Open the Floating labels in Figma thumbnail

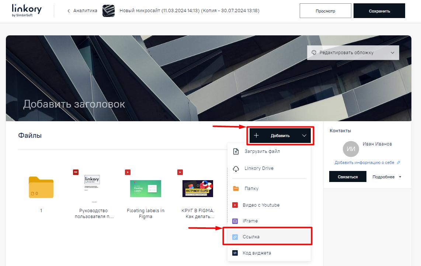146,188
